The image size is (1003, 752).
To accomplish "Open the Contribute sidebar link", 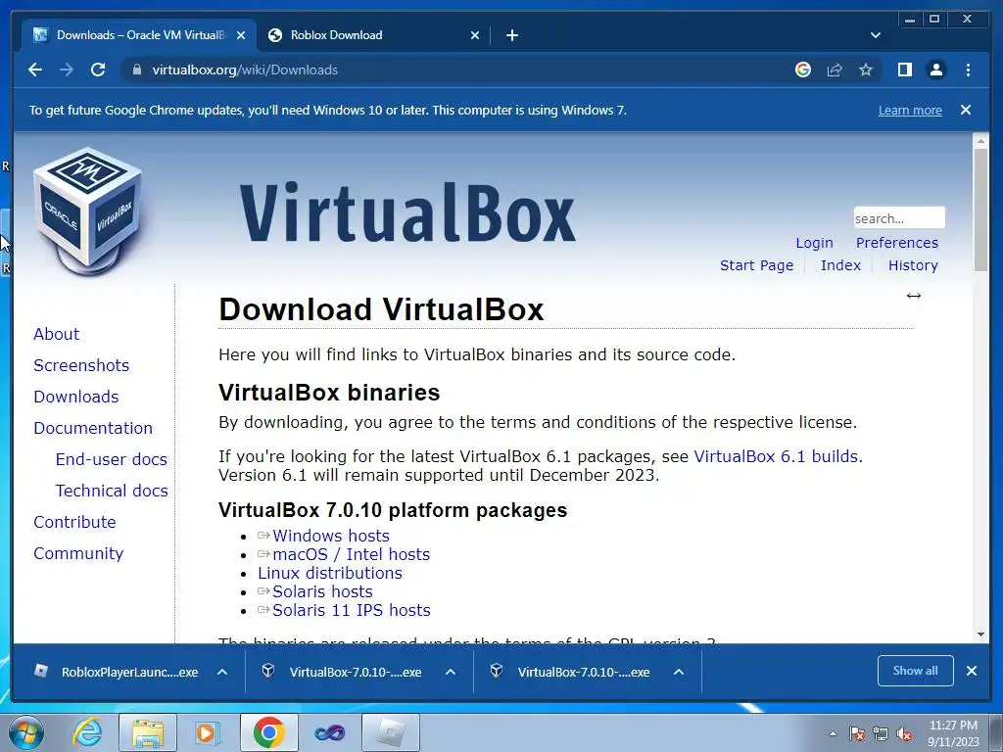I will coord(74,522).
